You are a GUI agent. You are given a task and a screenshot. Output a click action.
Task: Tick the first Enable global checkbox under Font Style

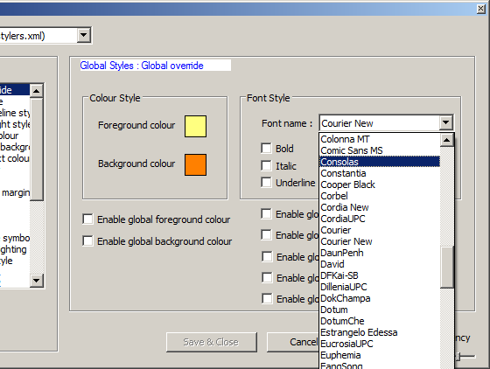pyautogui.click(x=266, y=214)
